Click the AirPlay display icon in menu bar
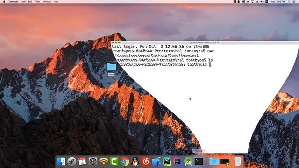The image size is (299, 168). pyautogui.click(x=252, y=2)
